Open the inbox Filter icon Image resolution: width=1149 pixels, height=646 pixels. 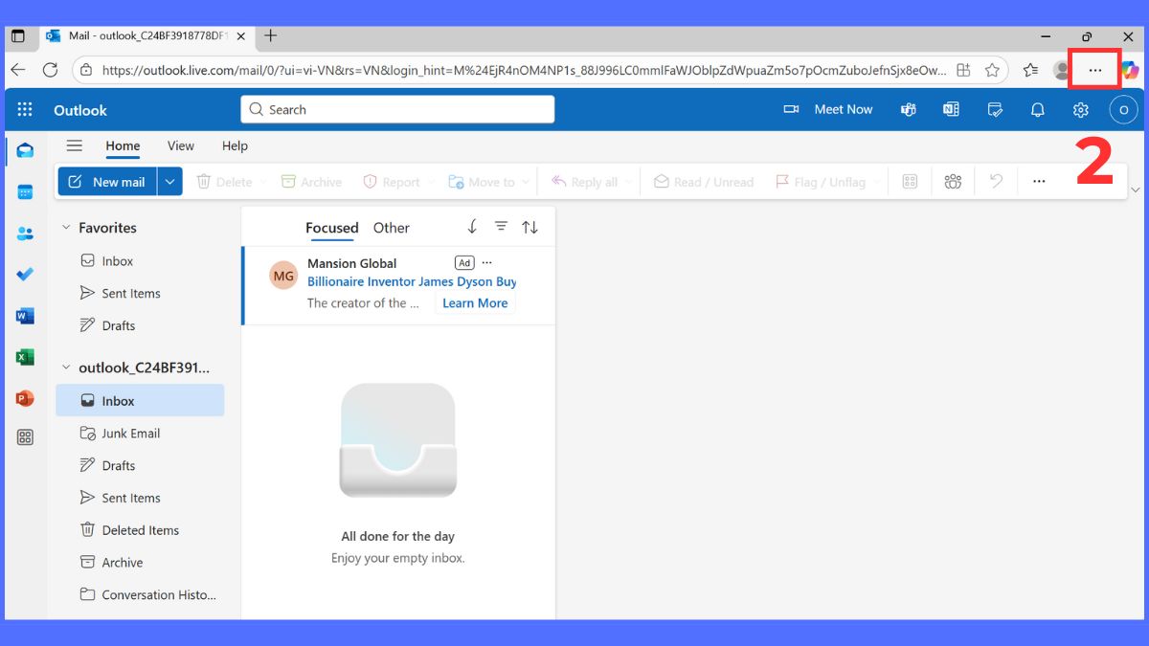[x=501, y=227]
